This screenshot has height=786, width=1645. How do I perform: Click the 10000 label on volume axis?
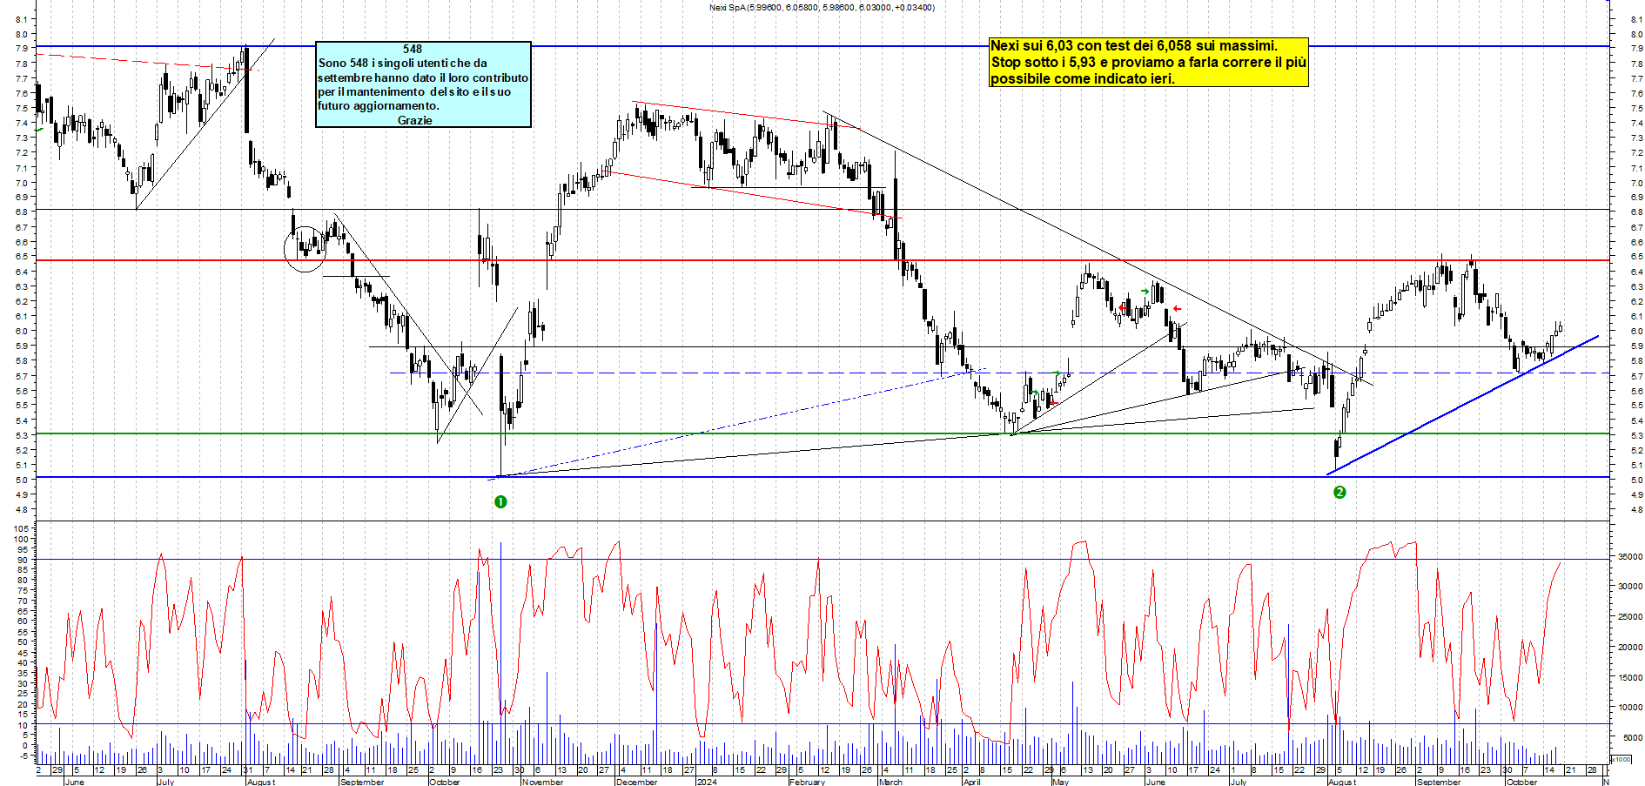[x=1630, y=708]
